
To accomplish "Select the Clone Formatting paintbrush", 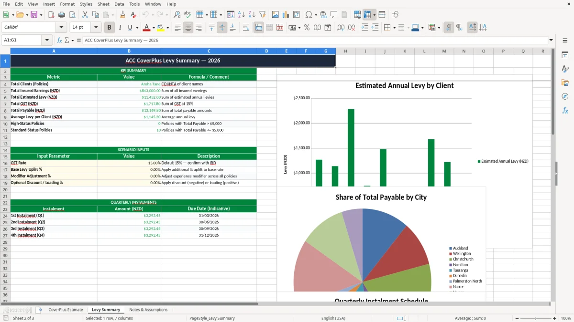I will pyautogui.click(x=122, y=15).
